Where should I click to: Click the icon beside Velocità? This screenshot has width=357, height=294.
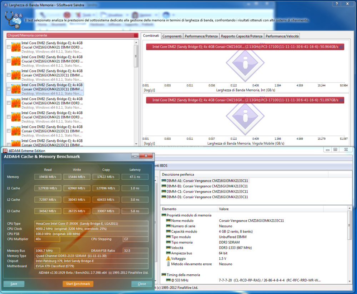168,248
